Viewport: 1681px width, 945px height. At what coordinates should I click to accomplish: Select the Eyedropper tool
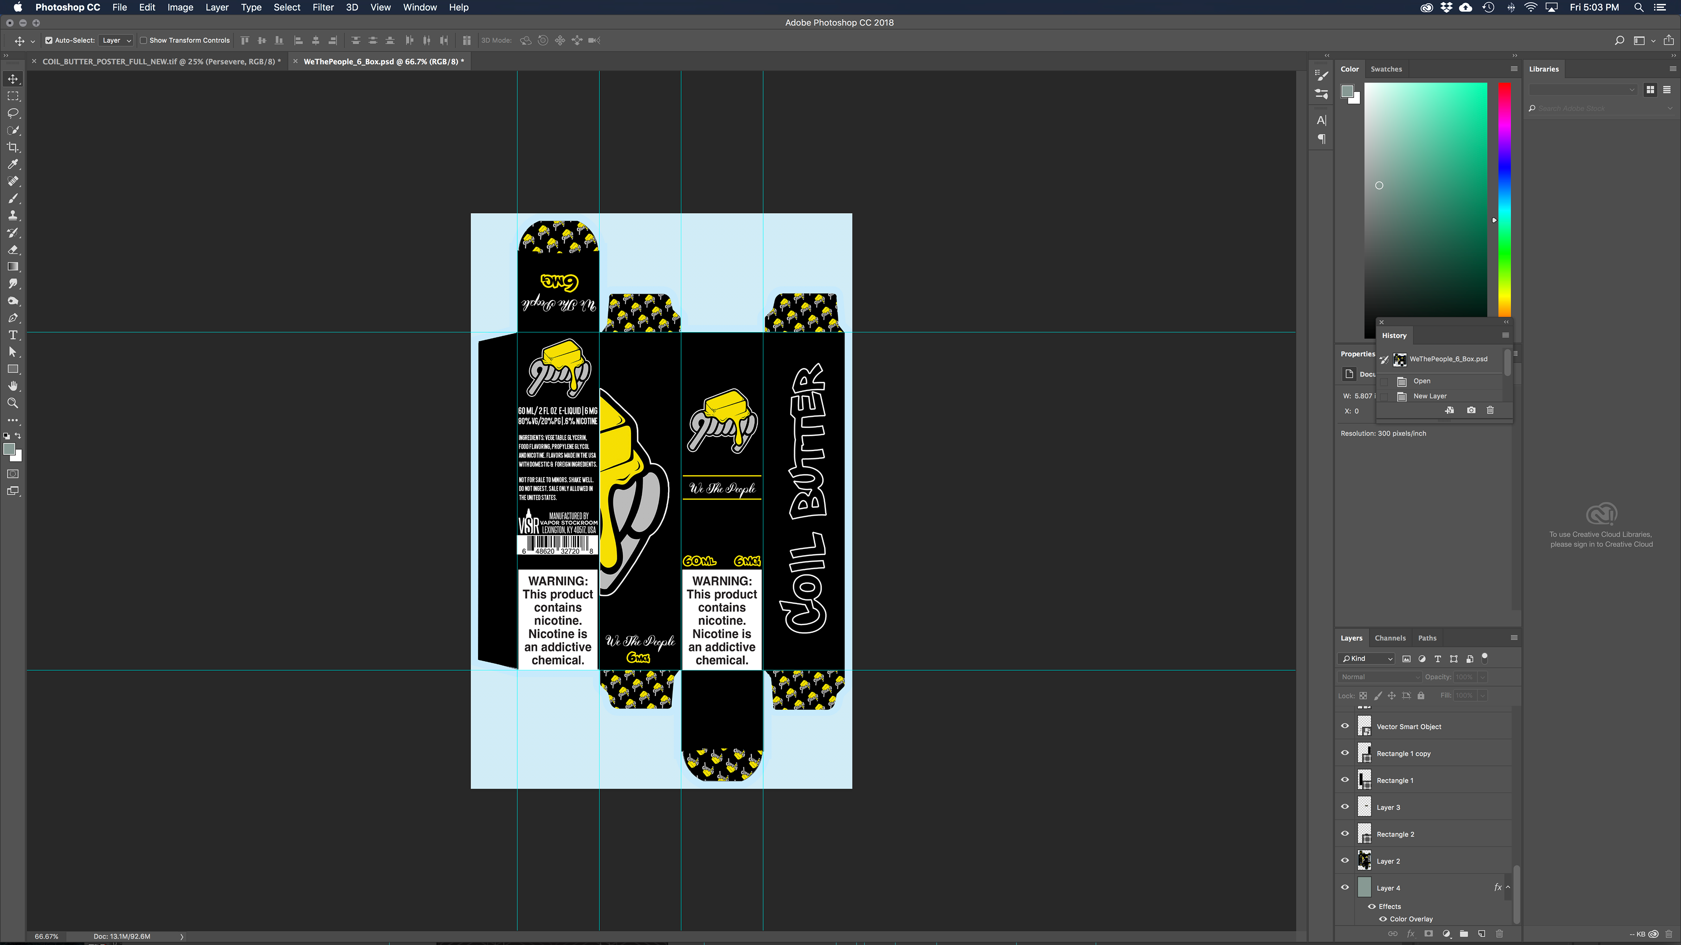click(x=13, y=164)
